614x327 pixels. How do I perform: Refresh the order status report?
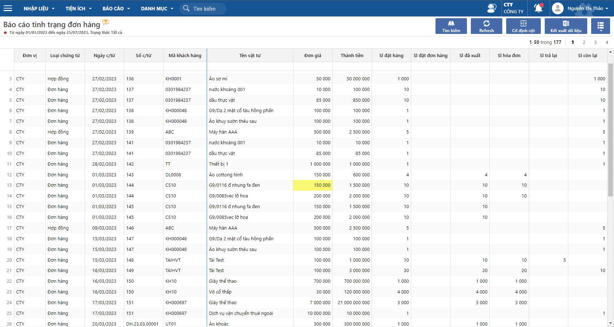tap(486, 26)
